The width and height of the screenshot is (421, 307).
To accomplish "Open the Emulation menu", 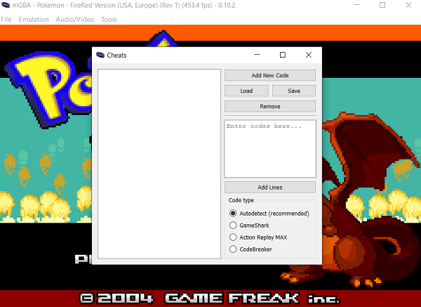I will pos(34,19).
